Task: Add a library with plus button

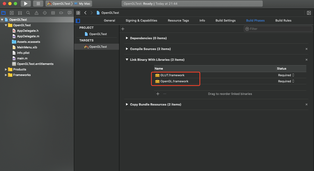Action: [158, 94]
